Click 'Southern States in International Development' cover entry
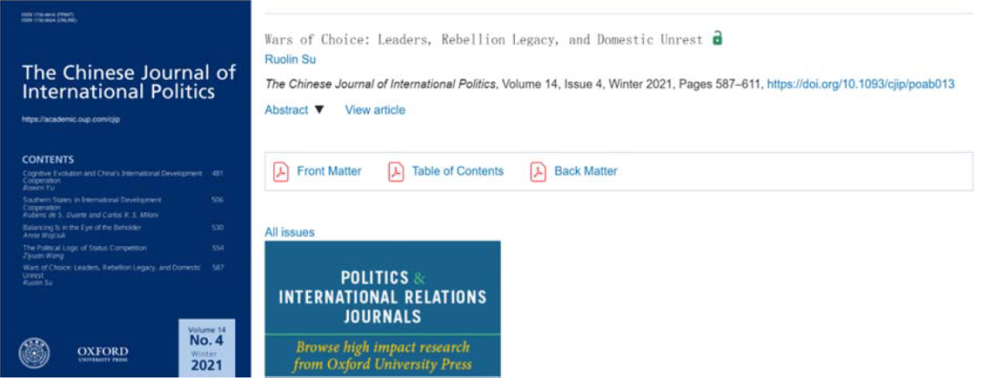The image size is (984, 378). [x=92, y=204]
